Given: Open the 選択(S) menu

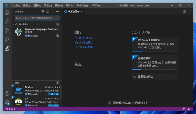Looking at the screenshot, I should pos(37,5).
